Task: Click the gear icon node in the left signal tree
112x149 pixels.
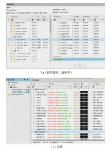Action: (x=15, y=51)
